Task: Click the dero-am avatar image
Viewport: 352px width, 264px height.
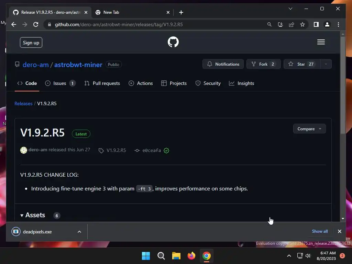Action: 24,150
